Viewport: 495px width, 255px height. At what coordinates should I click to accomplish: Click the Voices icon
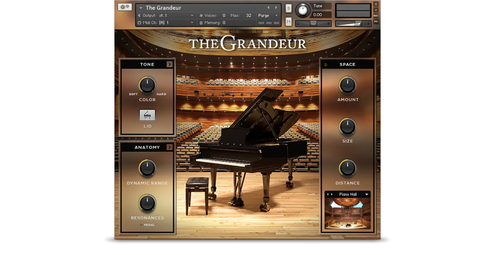click(x=201, y=15)
